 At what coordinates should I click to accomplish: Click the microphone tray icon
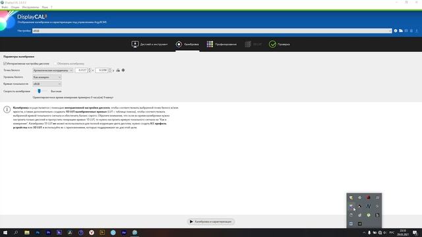click(x=369, y=232)
